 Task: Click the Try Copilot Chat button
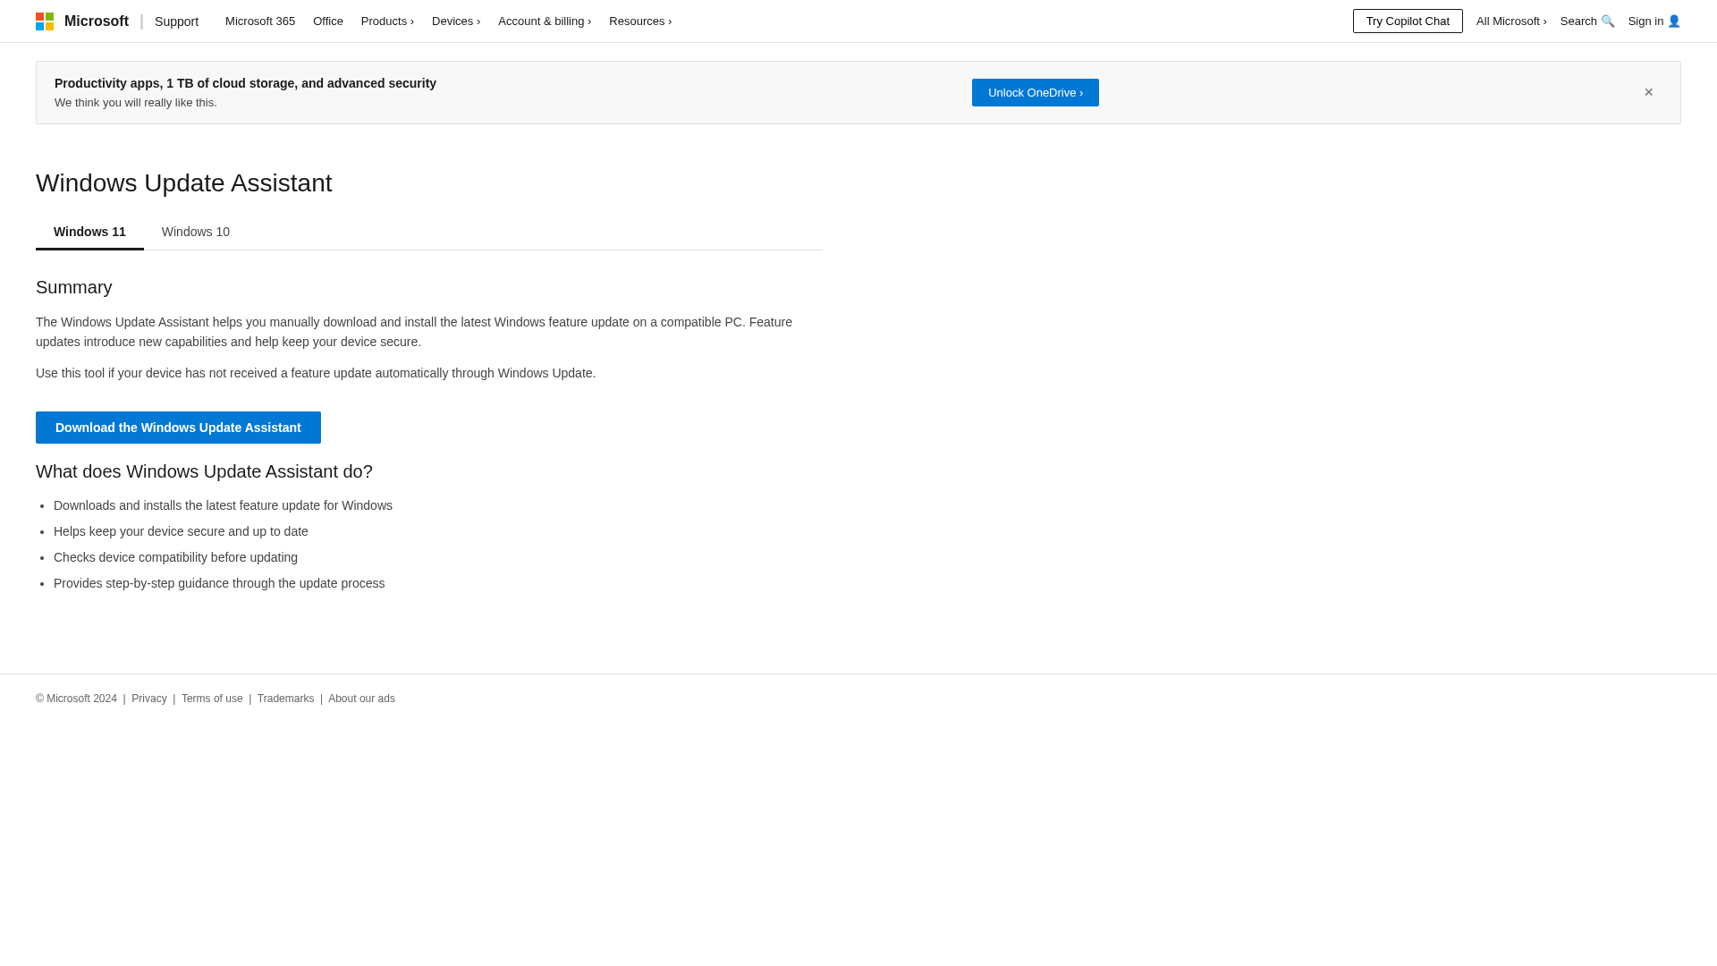click(1408, 21)
